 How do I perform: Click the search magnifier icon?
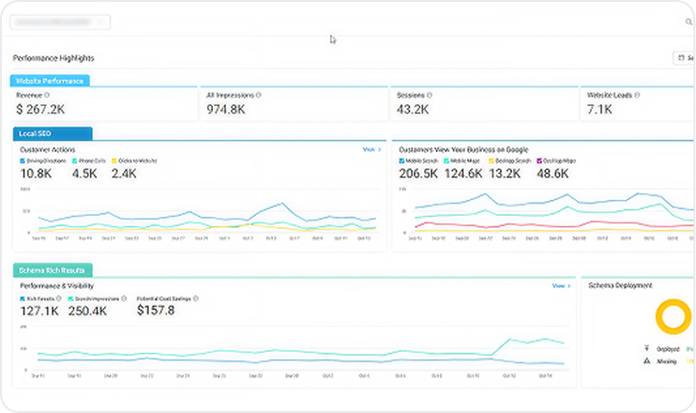tap(689, 22)
